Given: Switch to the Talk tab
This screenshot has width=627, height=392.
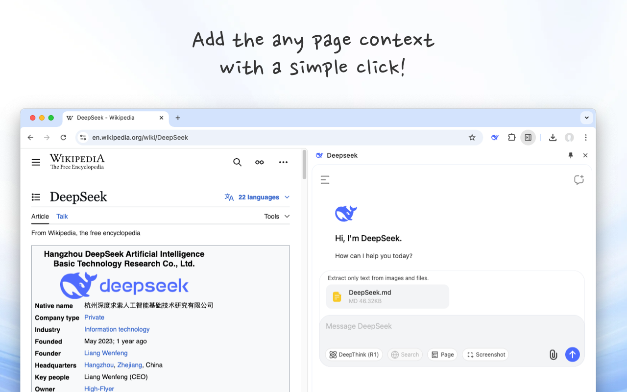Looking at the screenshot, I should pos(62,217).
